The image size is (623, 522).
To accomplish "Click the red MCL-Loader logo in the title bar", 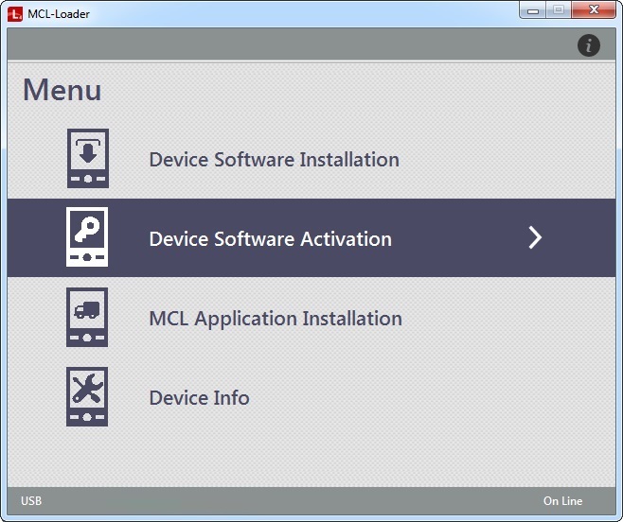I will tap(16, 13).
